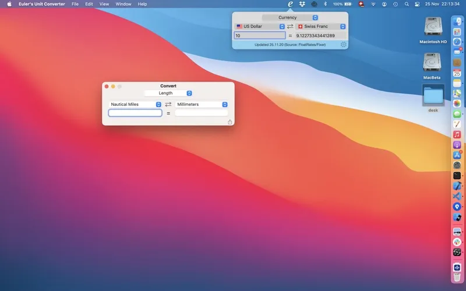The image size is (466, 291).
Task: Launch Music from the Dock
Action: pyautogui.click(x=457, y=134)
